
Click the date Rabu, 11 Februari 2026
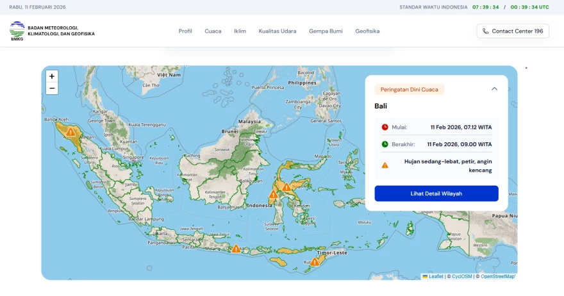[37, 7]
